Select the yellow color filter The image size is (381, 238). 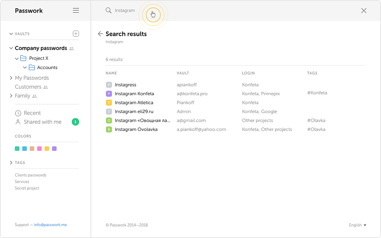(47, 149)
